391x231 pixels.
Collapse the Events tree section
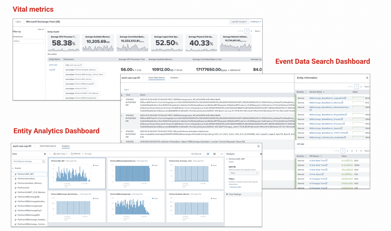13,168
